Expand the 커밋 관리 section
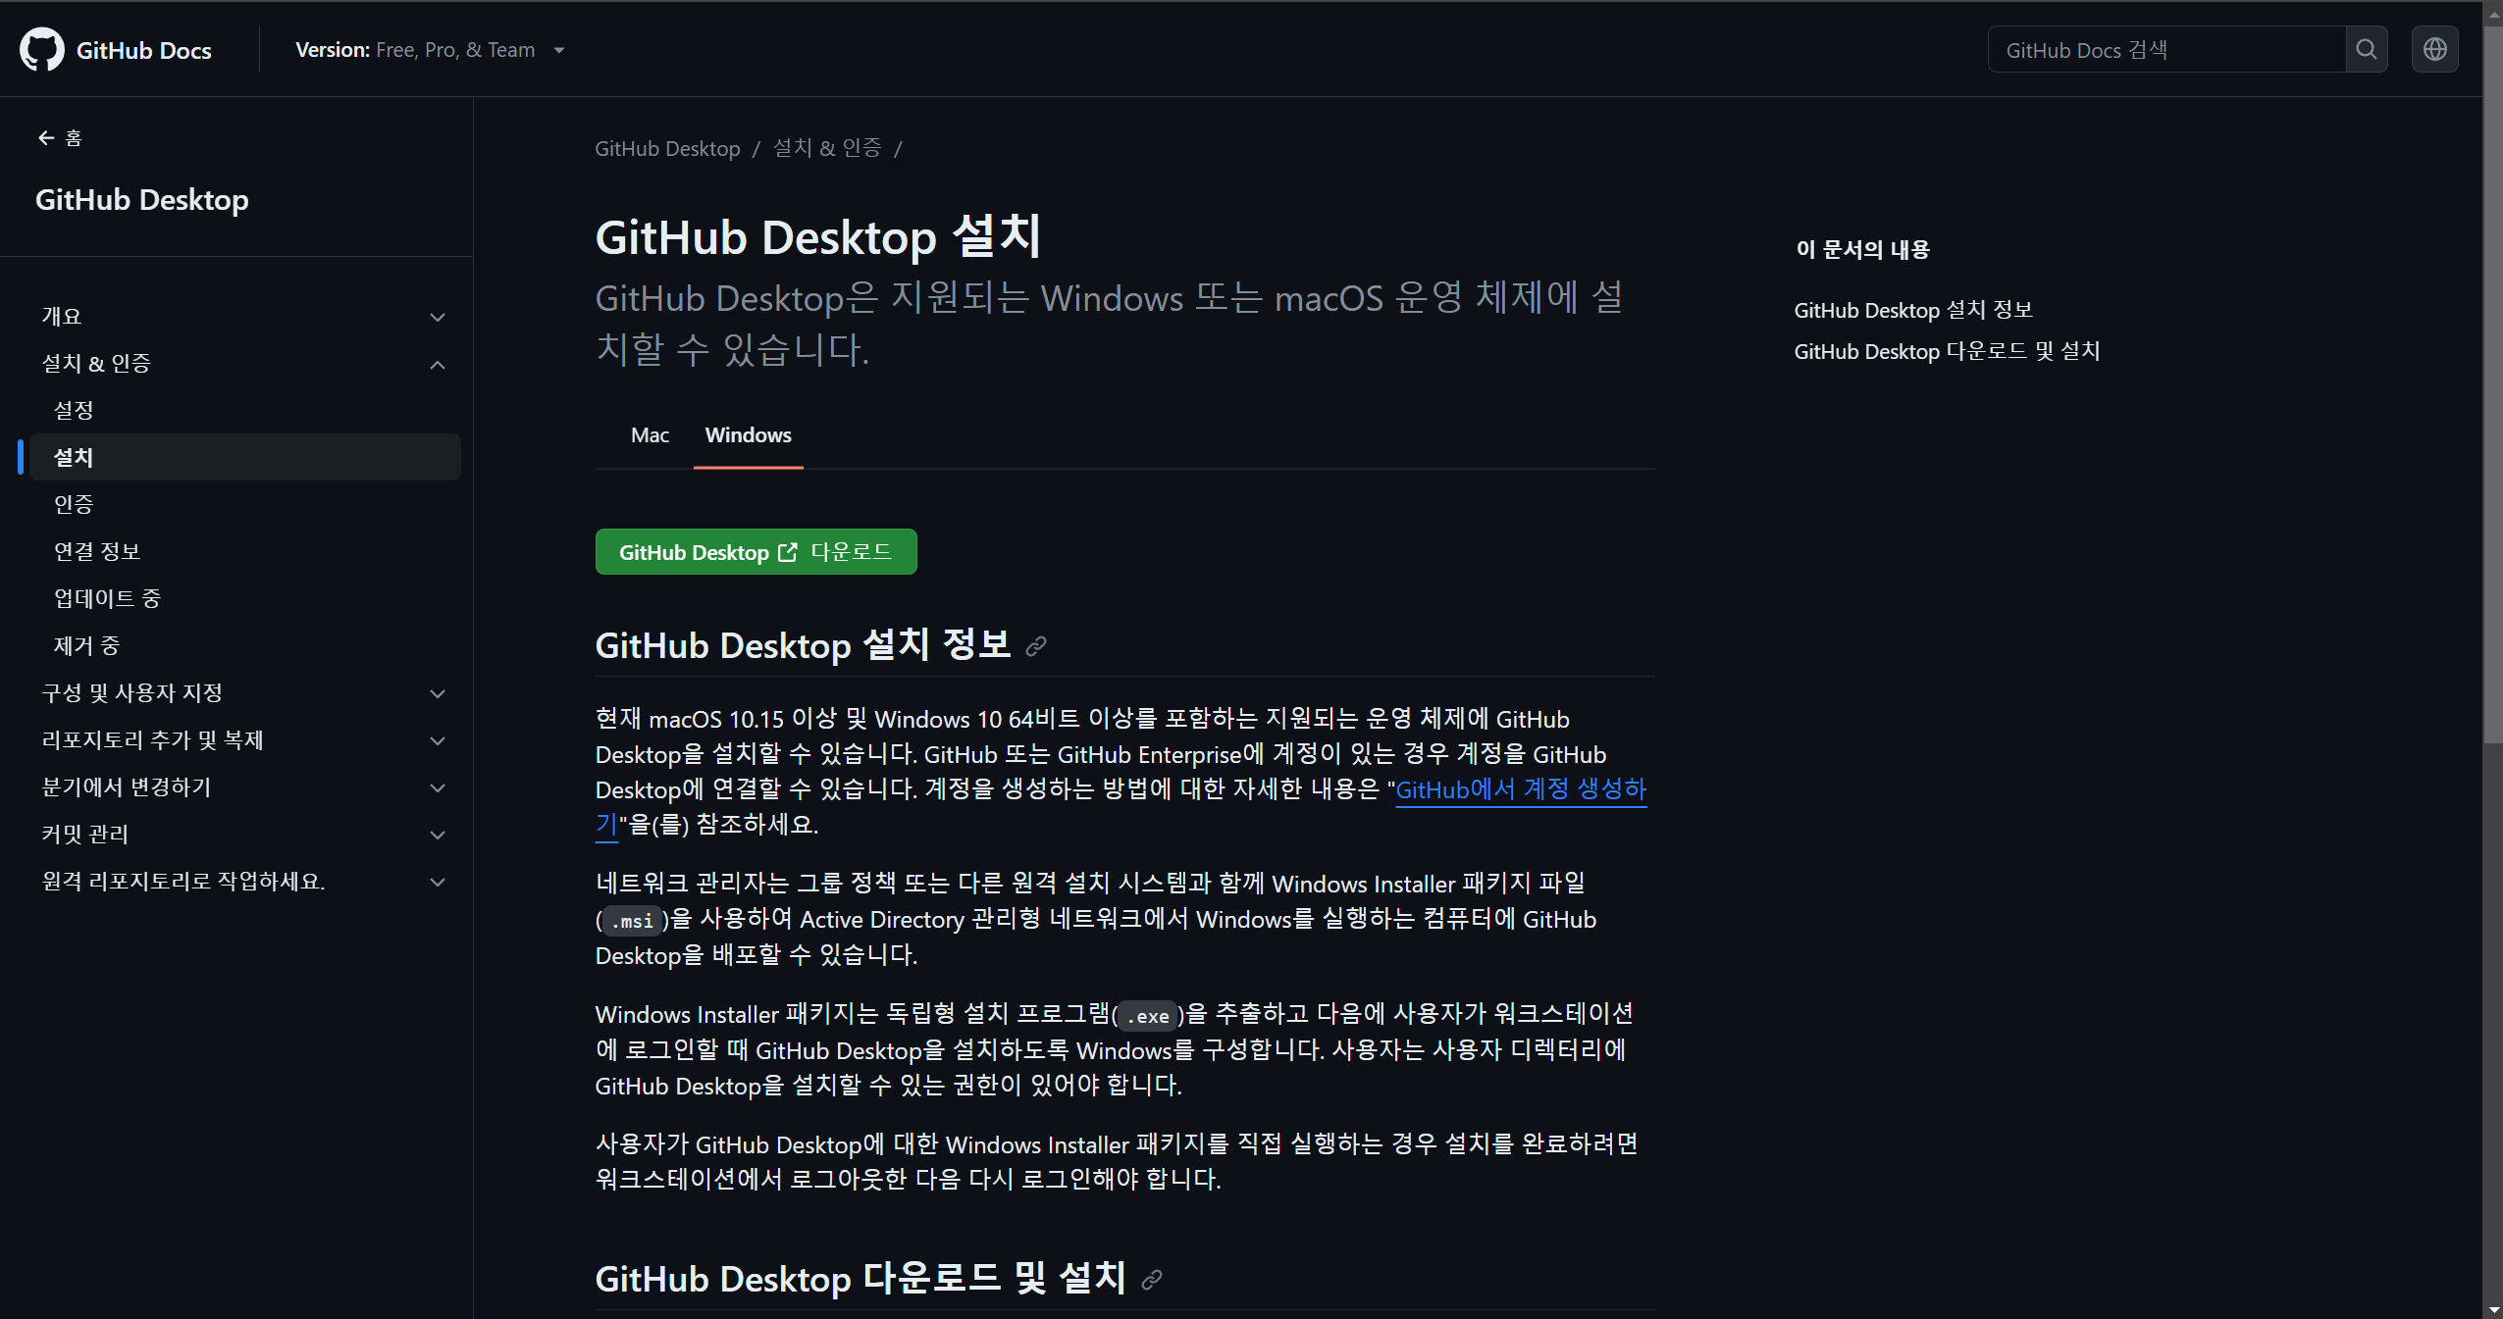Viewport: 2503px width, 1319px height. click(243, 835)
